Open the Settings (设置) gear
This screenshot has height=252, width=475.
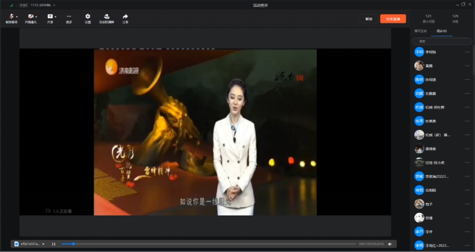pos(87,17)
